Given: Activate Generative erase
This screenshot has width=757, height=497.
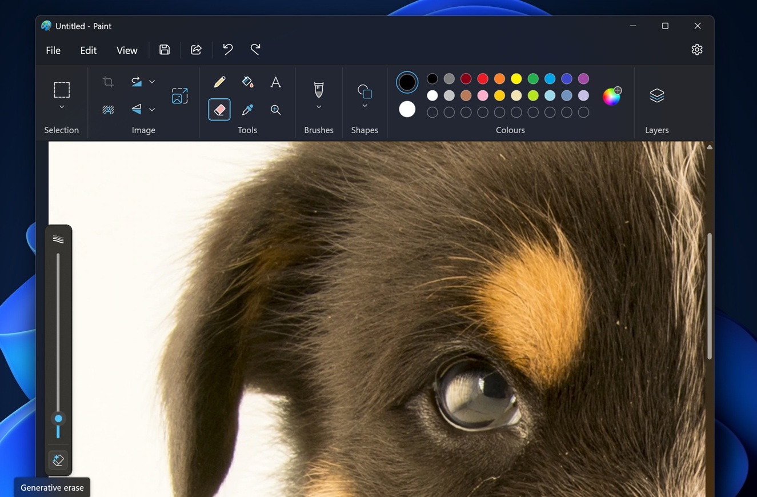Looking at the screenshot, I should pos(58,460).
